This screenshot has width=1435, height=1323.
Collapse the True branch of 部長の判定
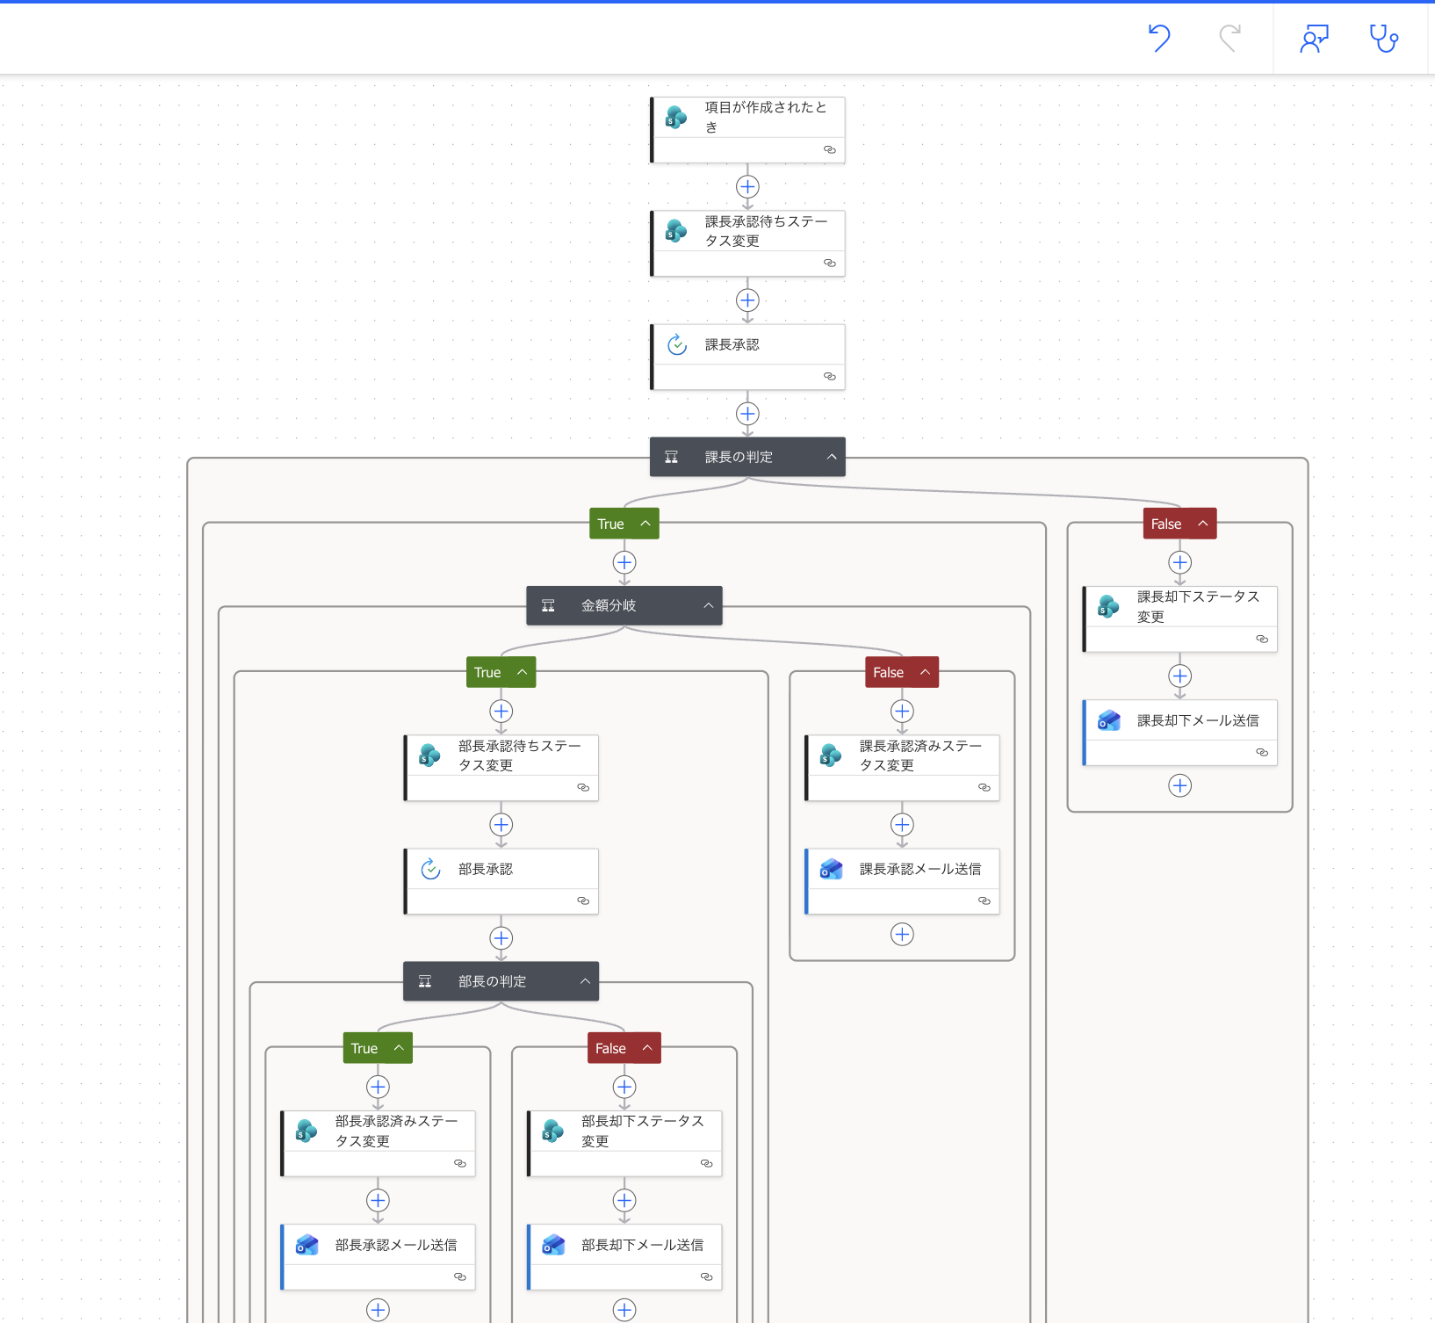click(399, 1048)
